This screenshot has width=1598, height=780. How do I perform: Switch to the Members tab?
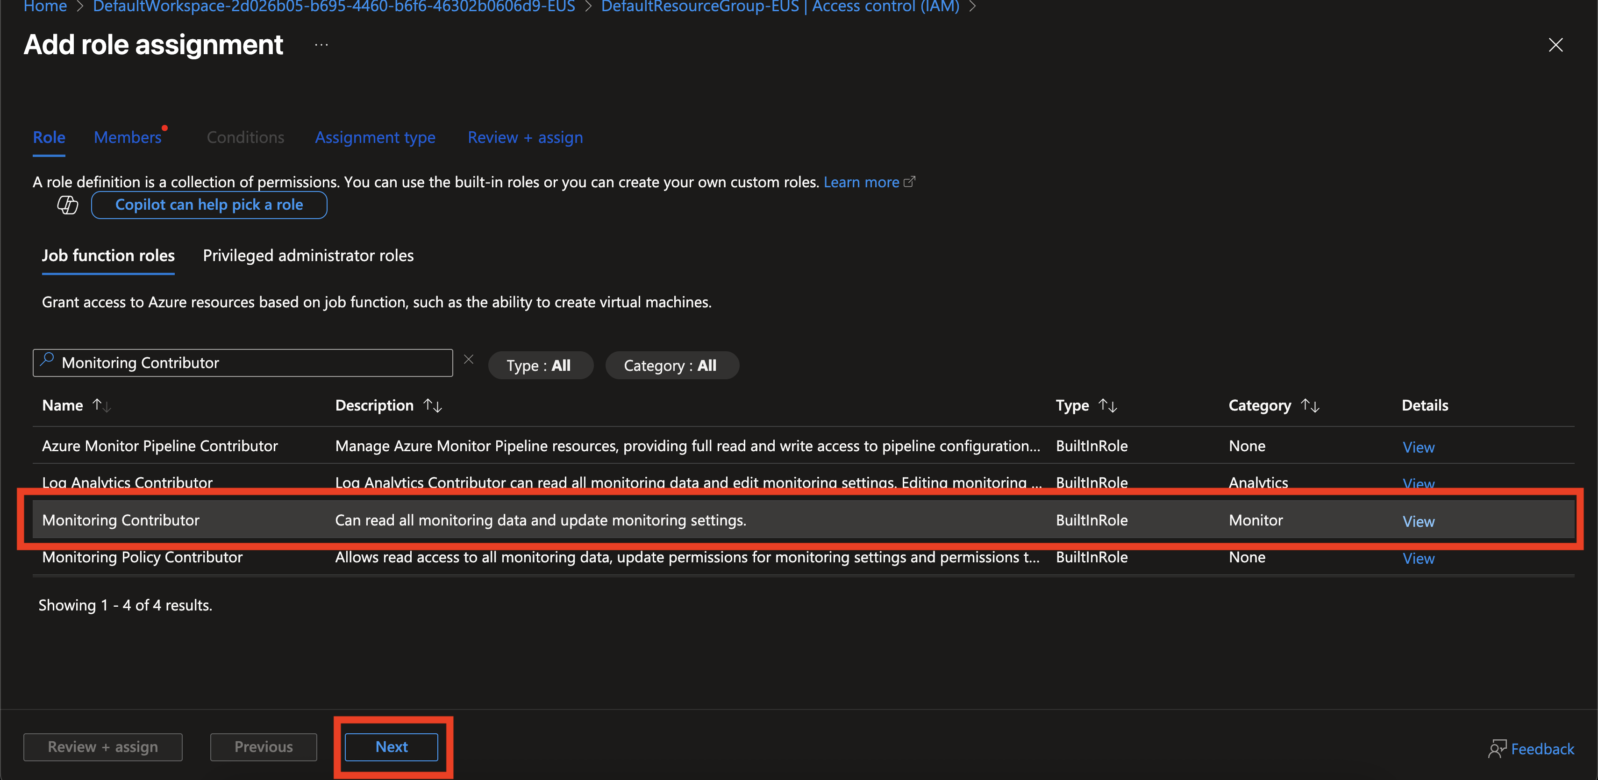tap(128, 137)
